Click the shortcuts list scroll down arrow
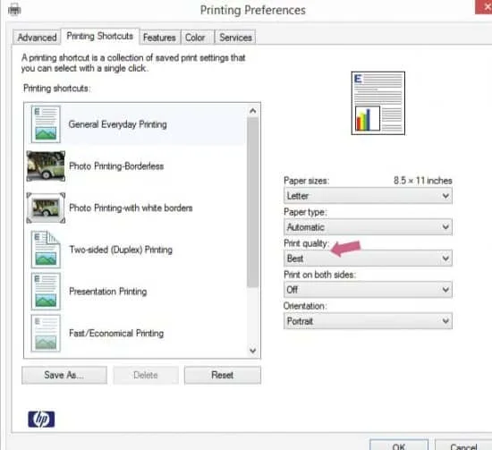 (x=253, y=351)
